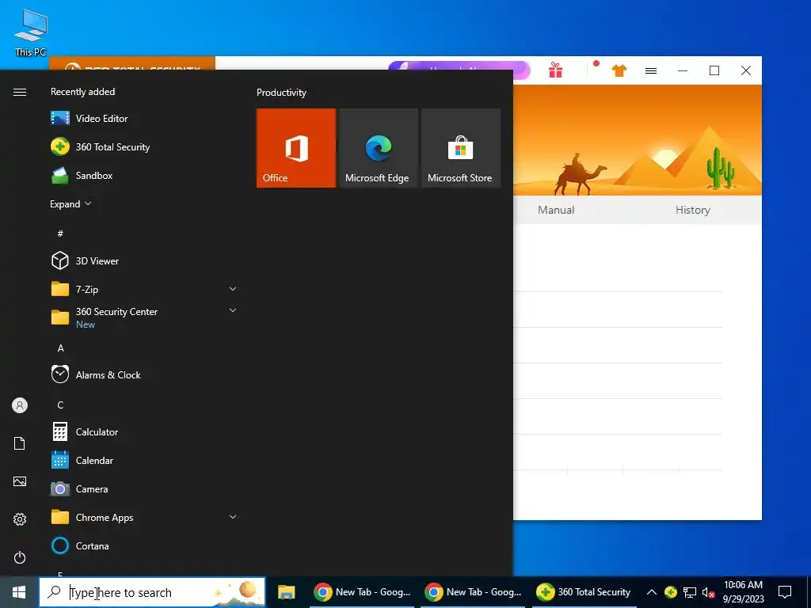Open the user account icon
The height and width of the screenshot is (608, 811).
tap(20, 405)
